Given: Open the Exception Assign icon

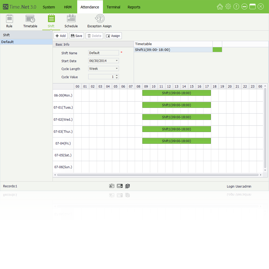Looking at the screenshot, I should click(99, 19).
